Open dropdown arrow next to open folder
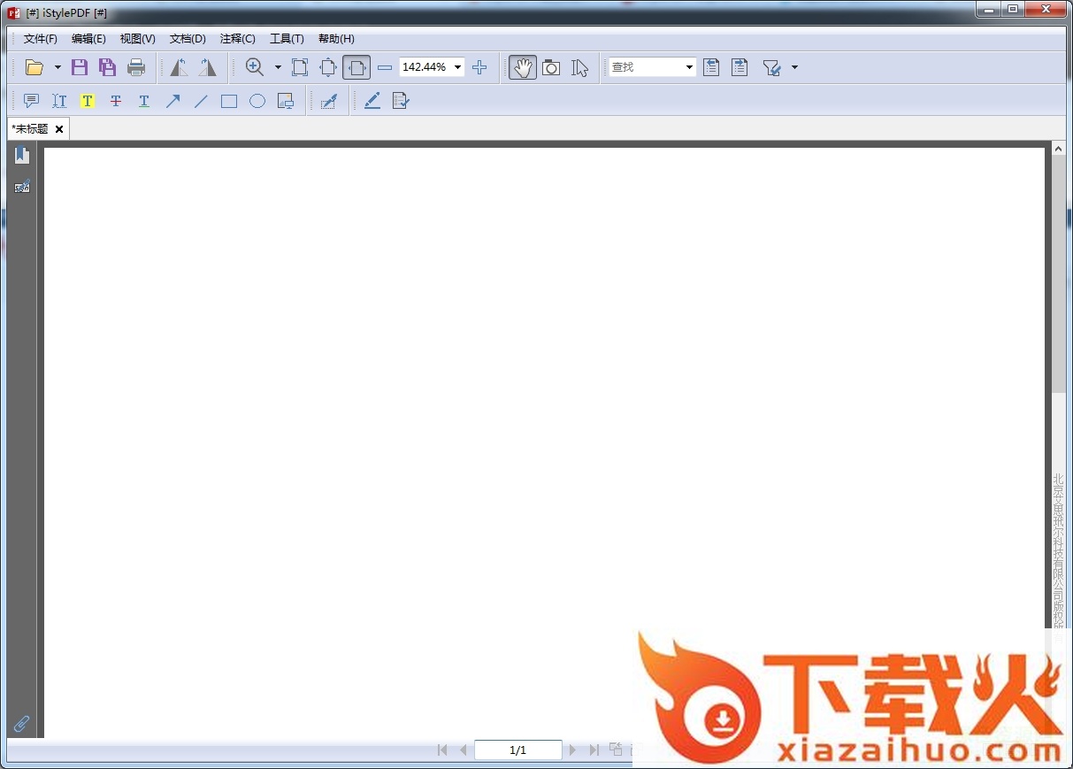The width and height of the screenshot is (1073, 769). 57,67
